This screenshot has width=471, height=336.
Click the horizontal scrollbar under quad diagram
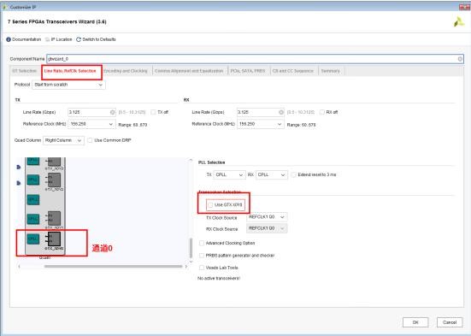point(113,266)
